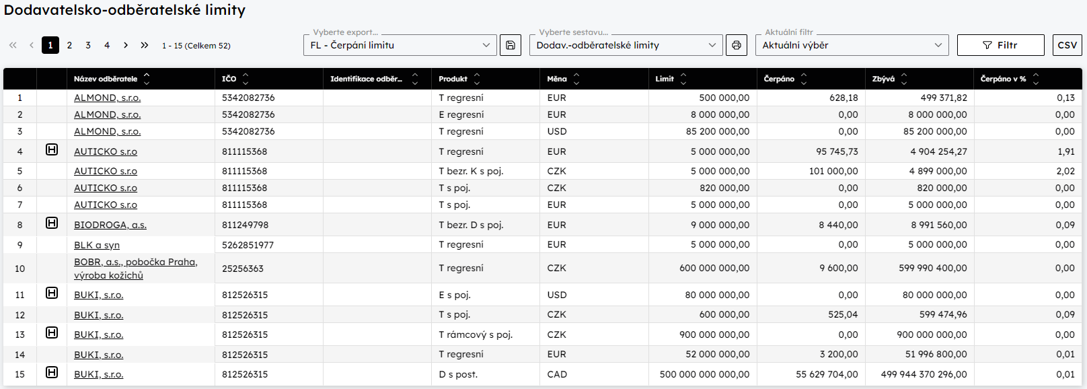Click the H icon in the BIODROGA row
This screenshot has height=389, width=1087.
pyautogui.click(x=52, y=223)
